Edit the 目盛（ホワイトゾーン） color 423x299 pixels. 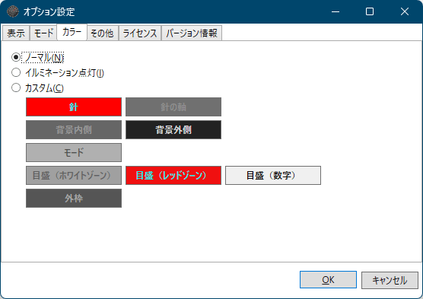coord(74,176)
